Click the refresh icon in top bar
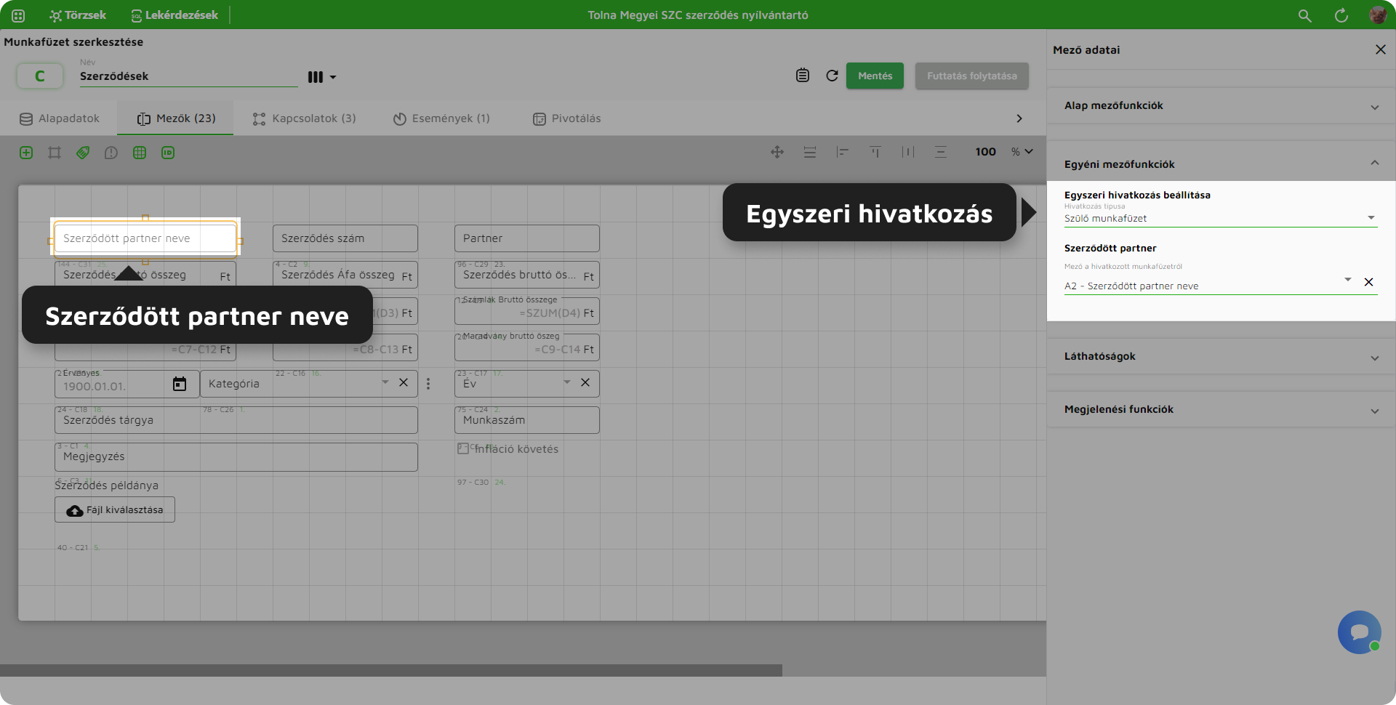 click(1341, 15)
